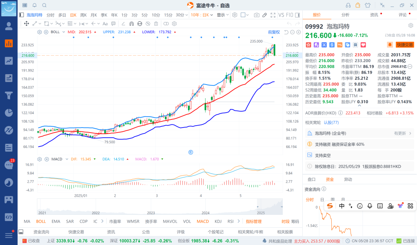The height and width of the screenshot is (245, 417).
Task: Select the 分时 intraday chart tab
Action: coord(50,15)
